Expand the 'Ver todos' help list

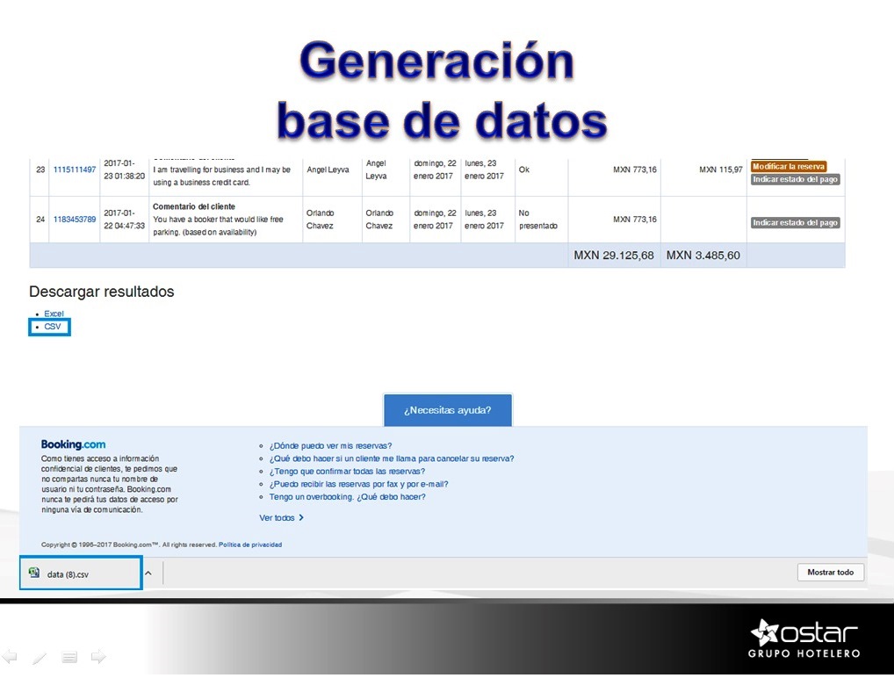(x=281, y=518)
